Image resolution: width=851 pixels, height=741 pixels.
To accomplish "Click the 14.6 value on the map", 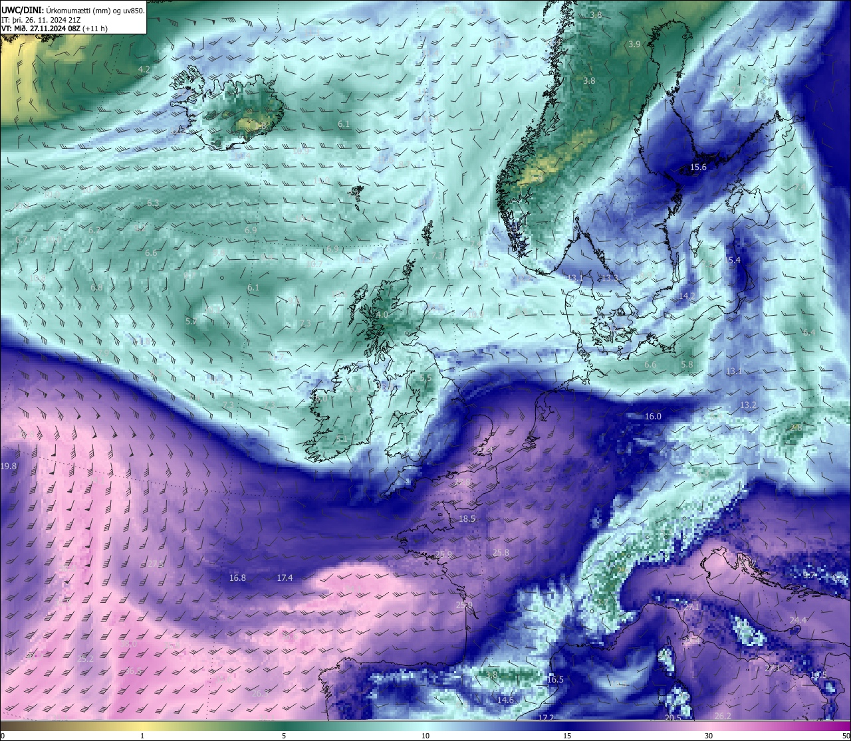I will (505, 700).
